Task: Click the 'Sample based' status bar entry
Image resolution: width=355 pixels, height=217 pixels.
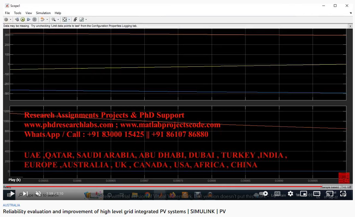Action: [330, 187]
